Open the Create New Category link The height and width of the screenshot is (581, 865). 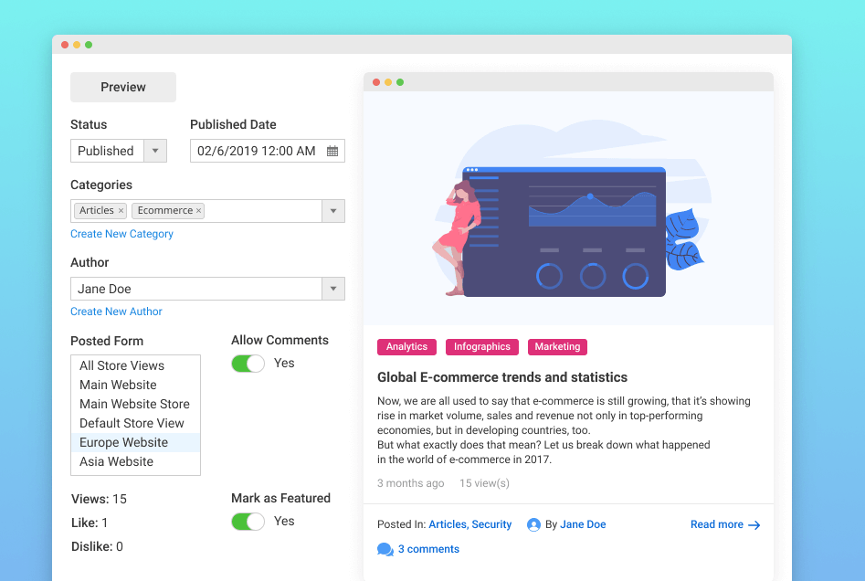tap(121, 234)
